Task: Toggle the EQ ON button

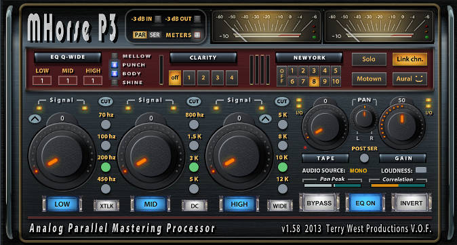Action: pos(365,203)
